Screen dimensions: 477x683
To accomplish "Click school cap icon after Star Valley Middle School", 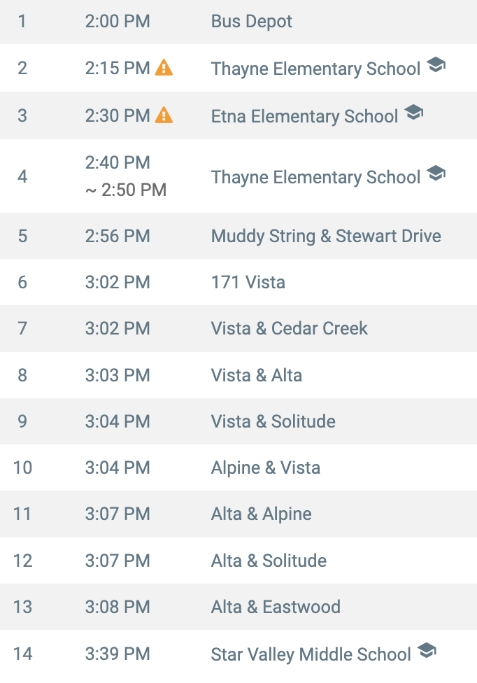I will [427, 651].
